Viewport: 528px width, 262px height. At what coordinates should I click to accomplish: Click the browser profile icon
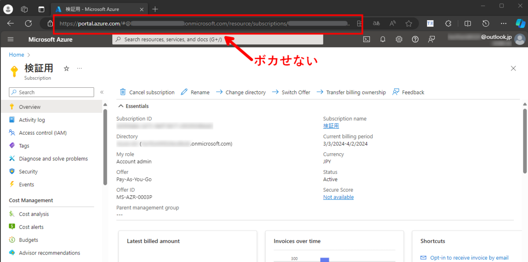tap(8, 9)
